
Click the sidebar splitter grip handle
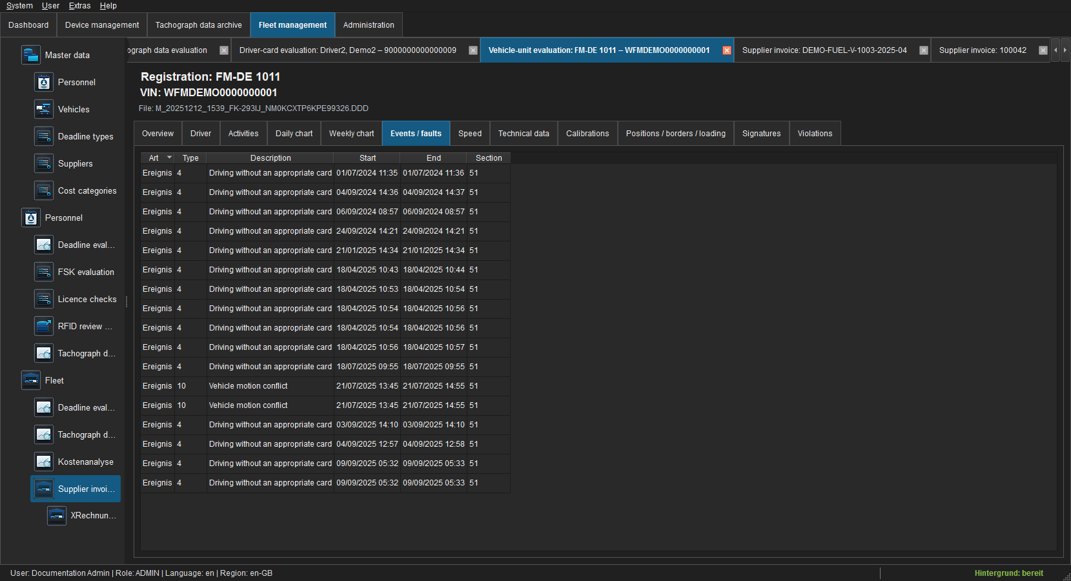pos(127,301)
